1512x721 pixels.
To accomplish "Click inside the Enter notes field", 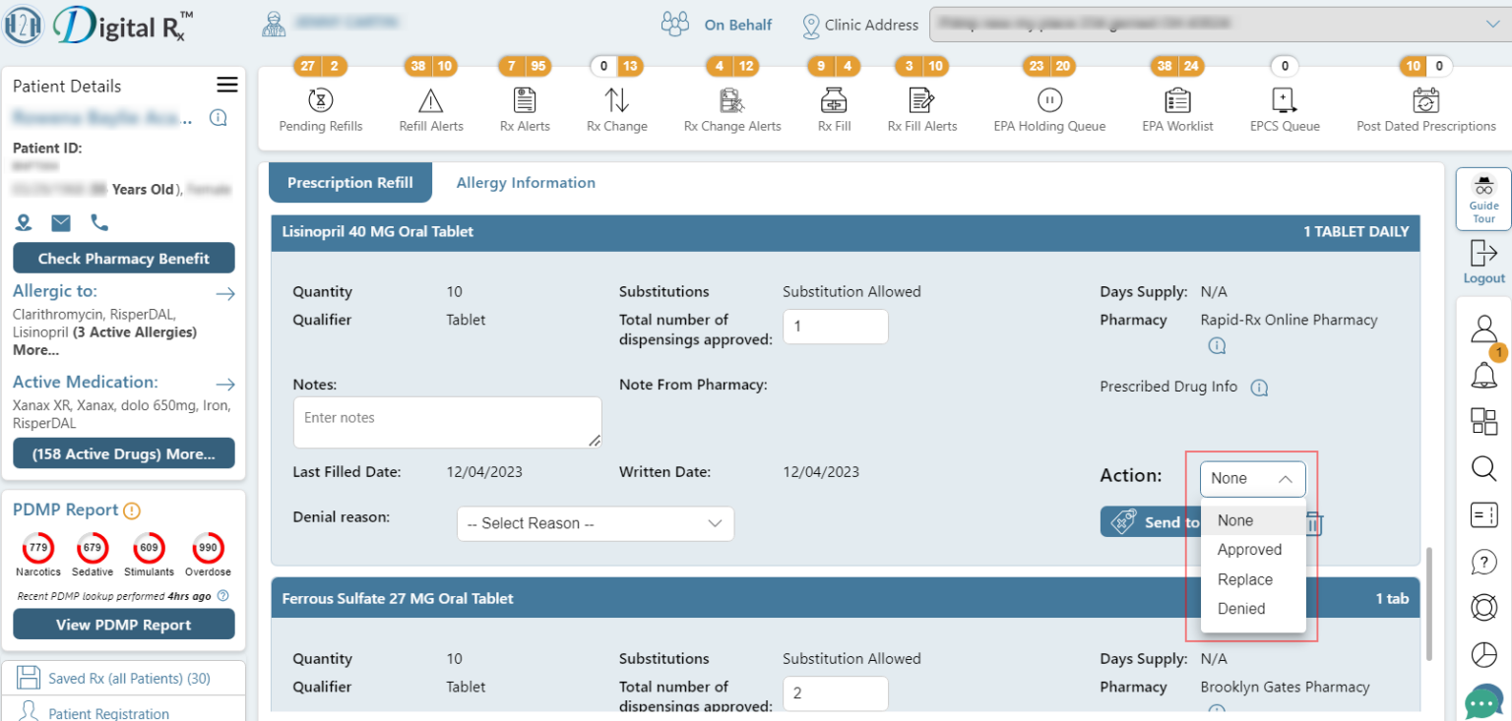I will point(447,421).
